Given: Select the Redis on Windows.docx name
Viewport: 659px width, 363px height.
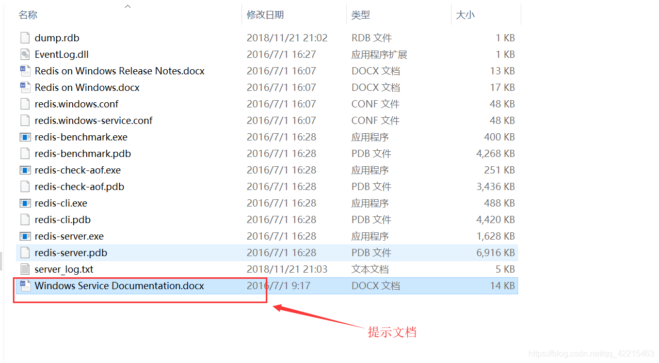Looking at the screenshot, I should pyautogui.click(x=87, y=87).
